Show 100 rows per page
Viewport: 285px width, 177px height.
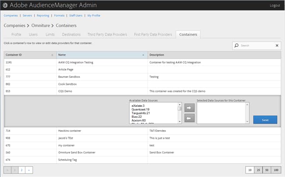[276, 170]
